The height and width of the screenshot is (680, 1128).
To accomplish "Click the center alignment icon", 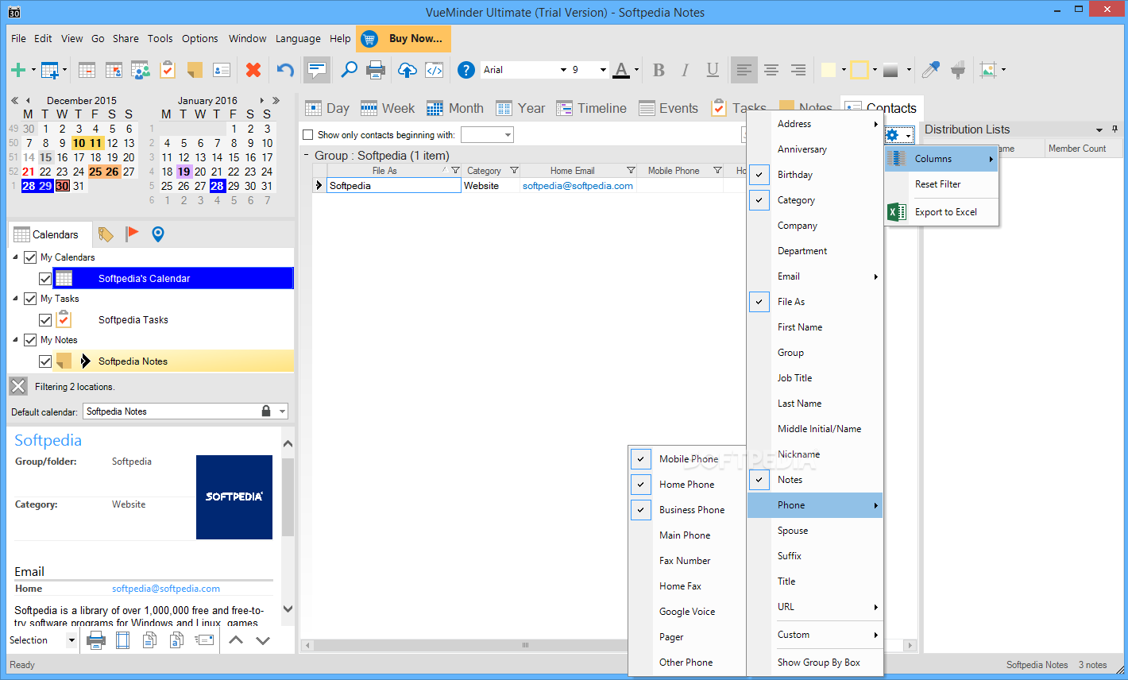I will point(771,70).
